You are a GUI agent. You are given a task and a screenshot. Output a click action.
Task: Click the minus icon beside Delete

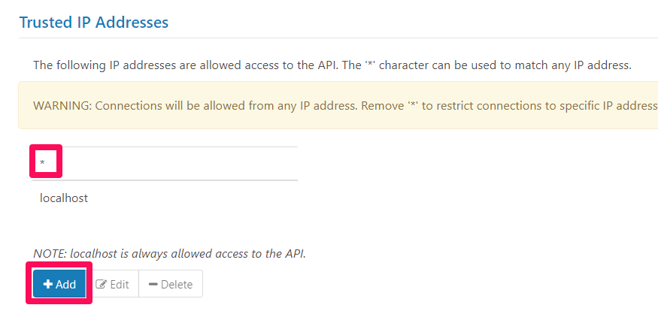[x=153, y=285]
